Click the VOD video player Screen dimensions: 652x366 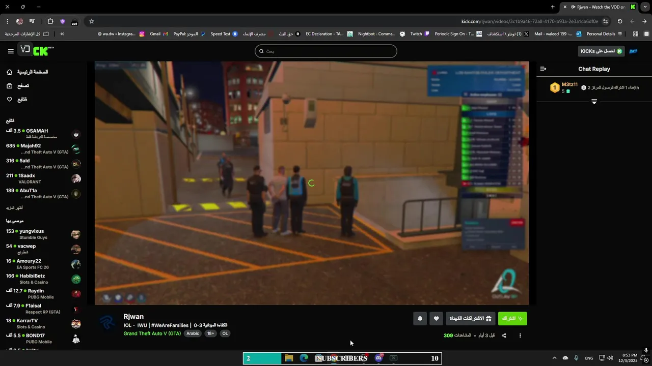(312, 183)
